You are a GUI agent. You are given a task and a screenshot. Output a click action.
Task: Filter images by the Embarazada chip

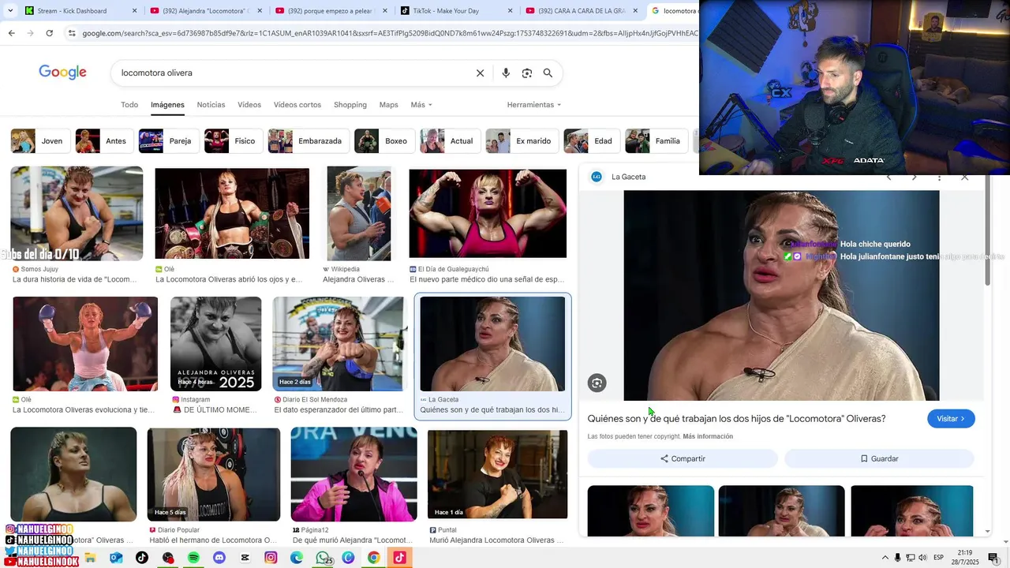coord(308,141)
